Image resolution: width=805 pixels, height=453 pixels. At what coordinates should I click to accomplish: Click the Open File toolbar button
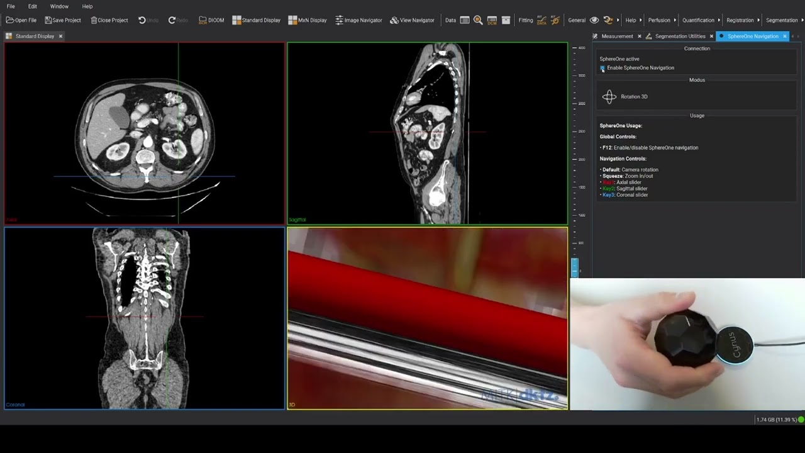(21, 20)
